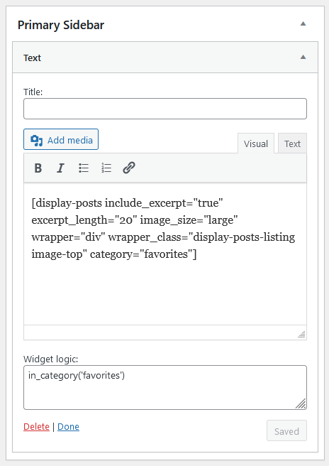329x466 pixels.
Task: Click the editor's bottom-right resize handle
Action: (302, 335)
